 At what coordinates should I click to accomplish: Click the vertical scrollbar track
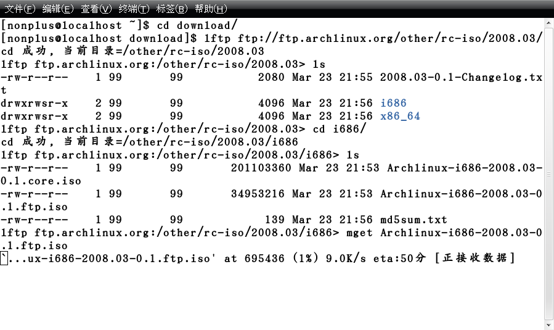(x=548, y=174)
